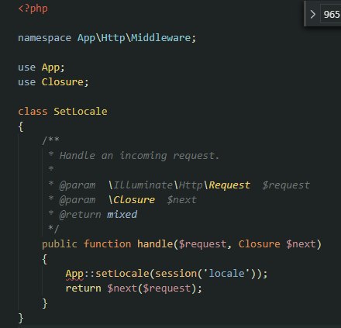Screen dimensions: 341x328
Task: Select the SetLocale class name
Action: pos(81,112)
